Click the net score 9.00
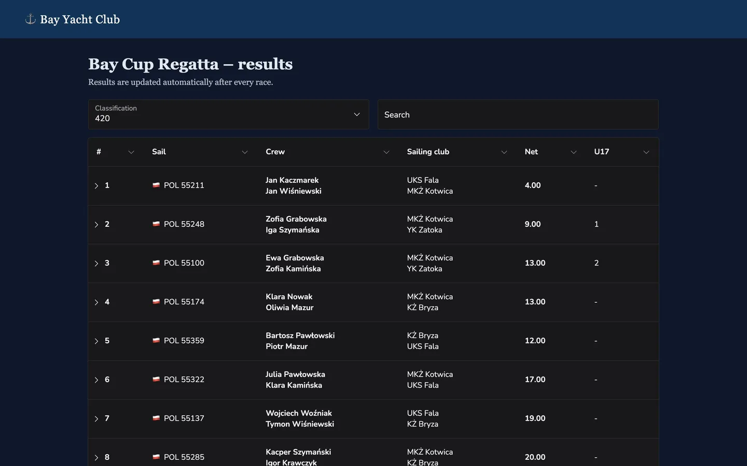 tap(533, 224)
